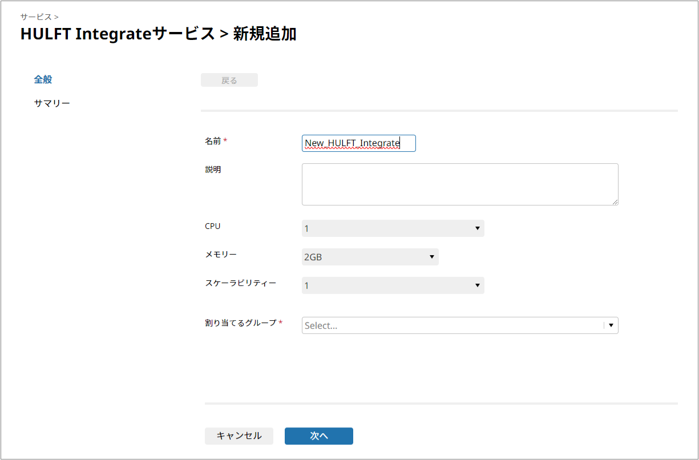Image resolution: width=699 pixels, height=460 pixels.
Task: Switch to the サマリー tab
Action: pyautogui.click(x=52, y=104)
